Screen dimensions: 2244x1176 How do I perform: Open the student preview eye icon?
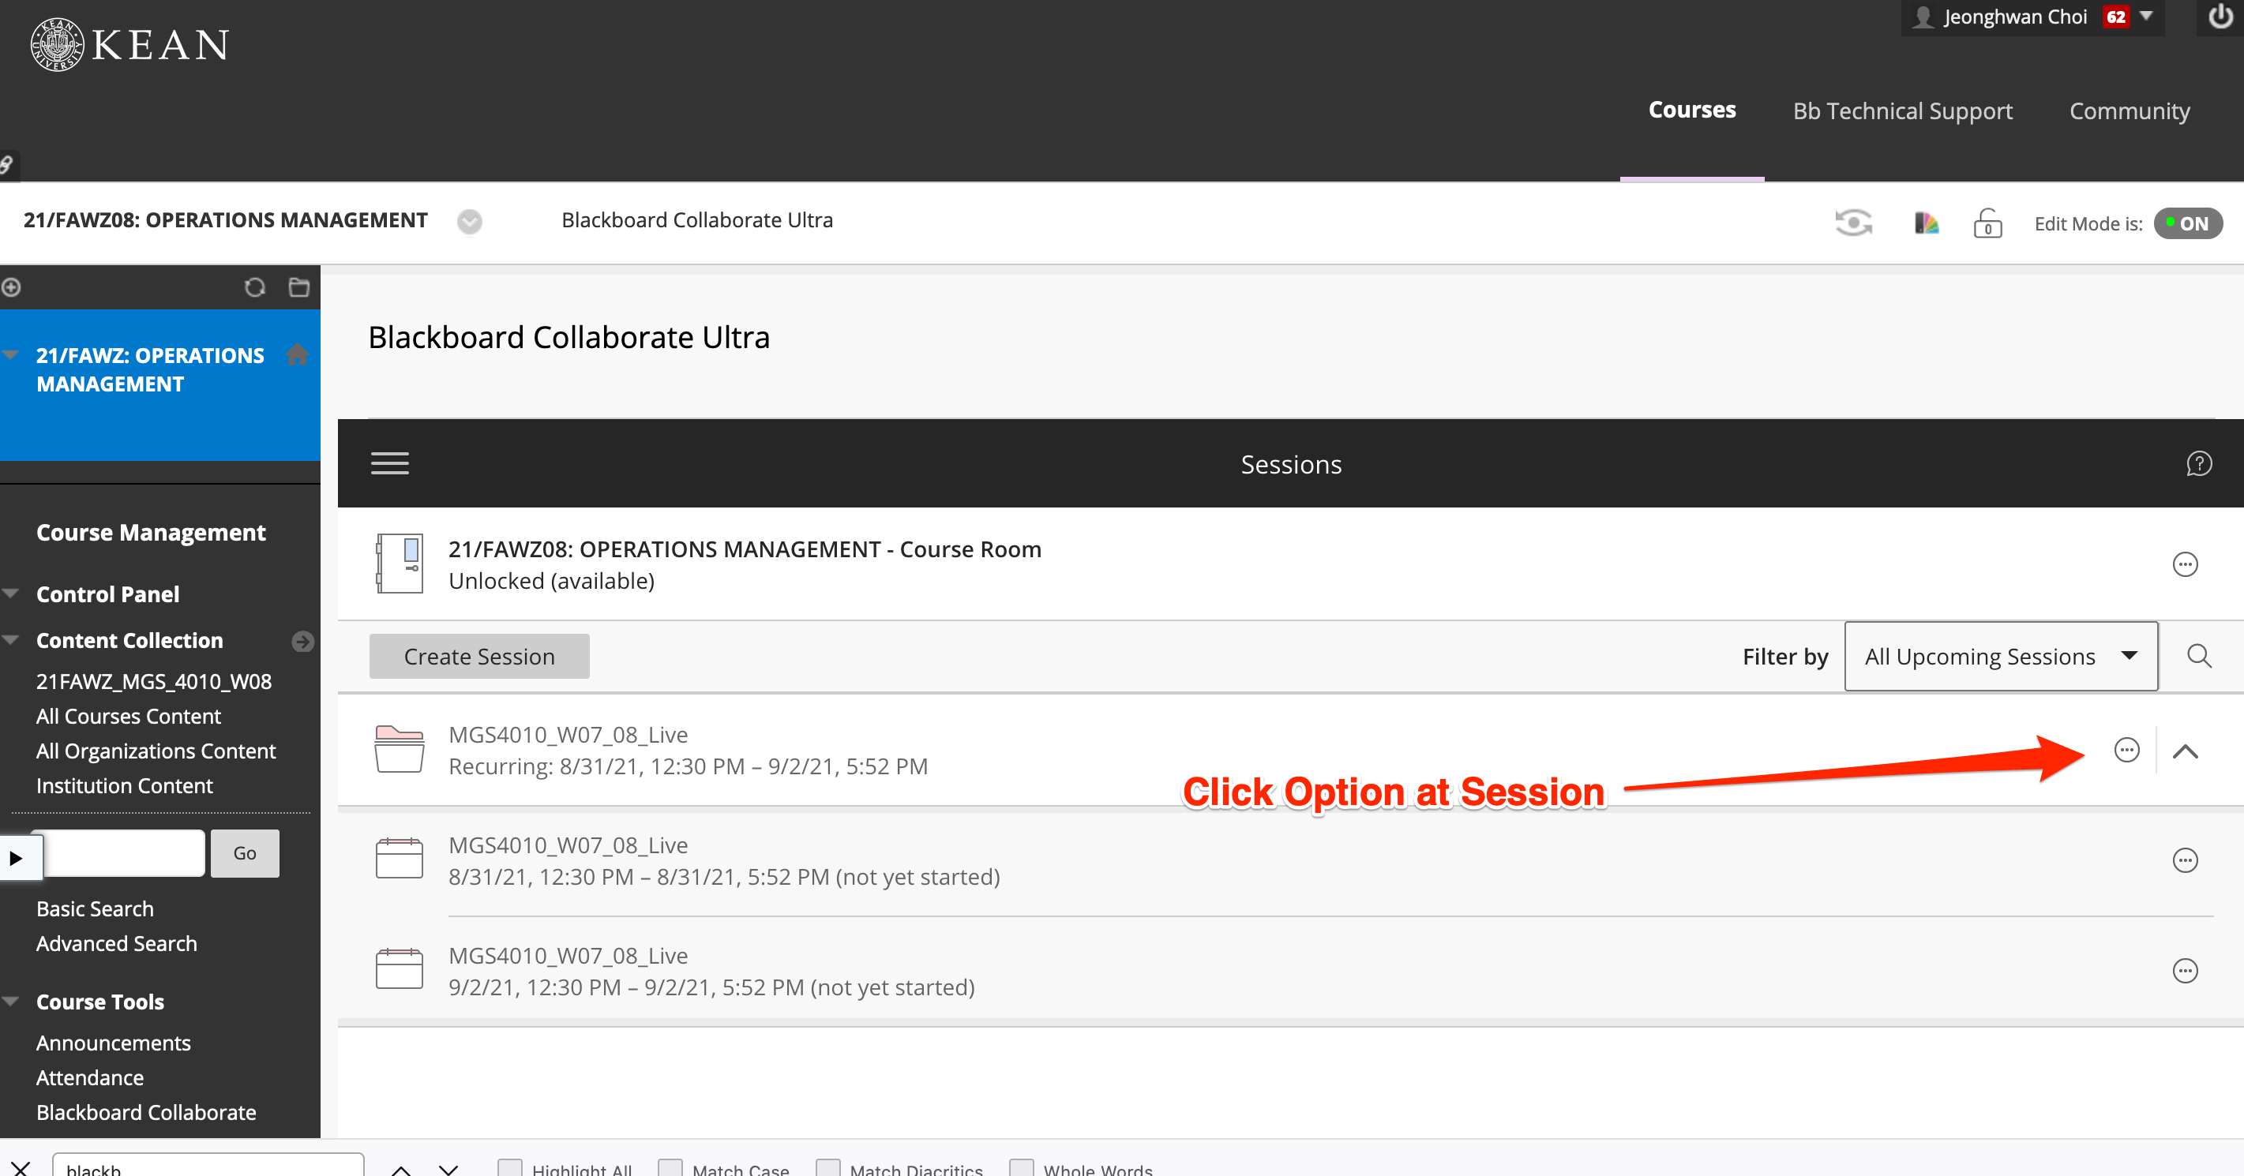point(1854,223)
